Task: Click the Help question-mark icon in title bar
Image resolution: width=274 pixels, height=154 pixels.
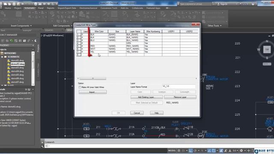Action: (253, 4)
